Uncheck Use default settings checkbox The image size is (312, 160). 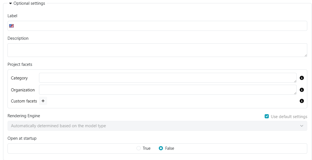tap(267, 116)
